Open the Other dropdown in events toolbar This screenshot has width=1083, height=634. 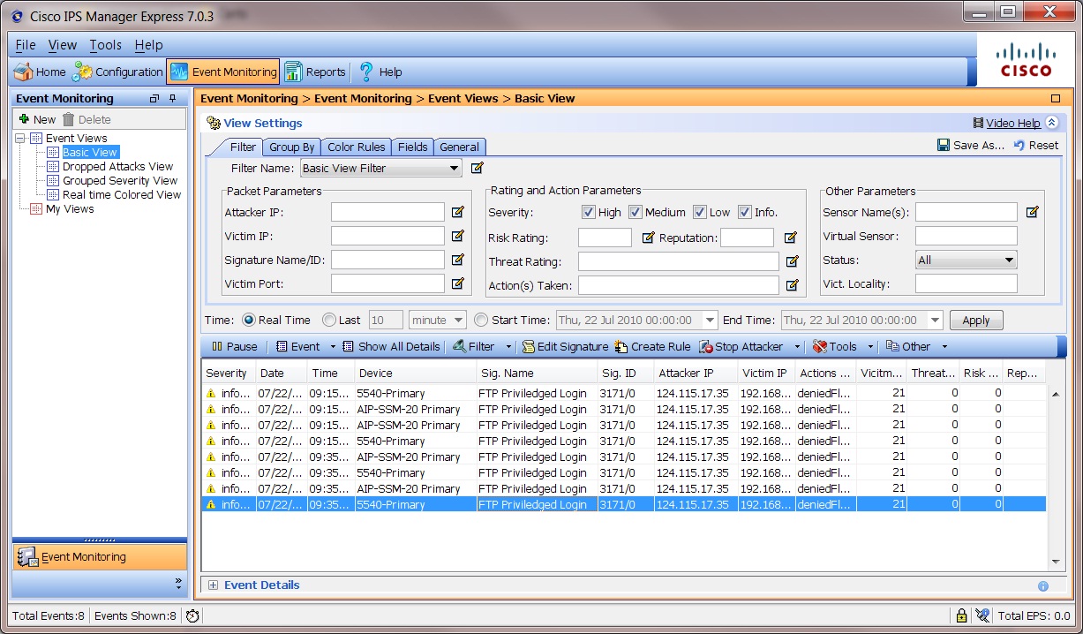(944, 347)
